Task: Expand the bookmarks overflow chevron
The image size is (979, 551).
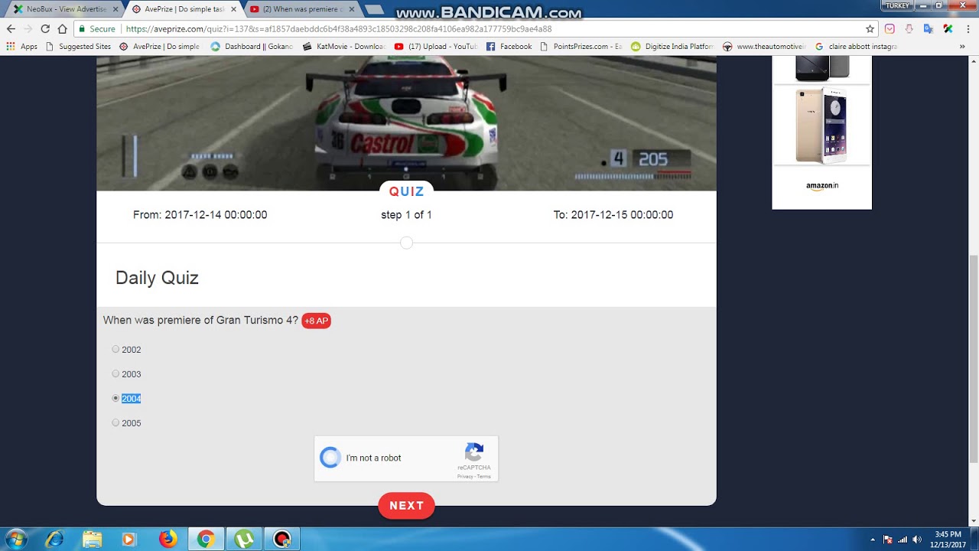Action: click(x=962, y=47)
